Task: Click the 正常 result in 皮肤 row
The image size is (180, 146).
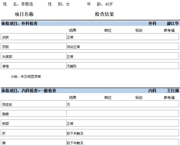Action: point(70,37)
